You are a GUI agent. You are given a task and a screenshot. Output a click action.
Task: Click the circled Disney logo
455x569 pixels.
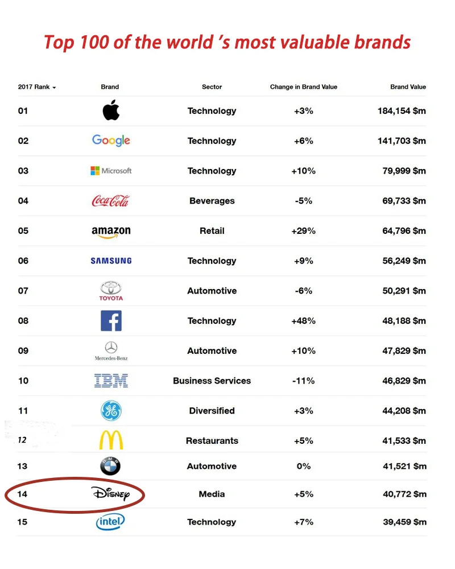pyautogui.click(x=110, y=493)
